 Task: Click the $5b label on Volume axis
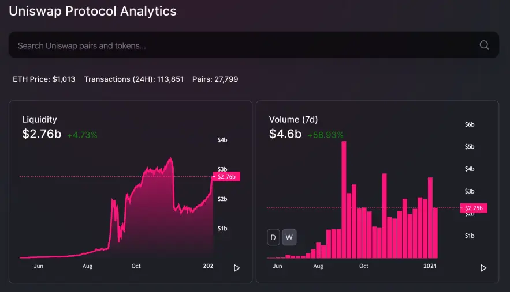pos(470,147)
